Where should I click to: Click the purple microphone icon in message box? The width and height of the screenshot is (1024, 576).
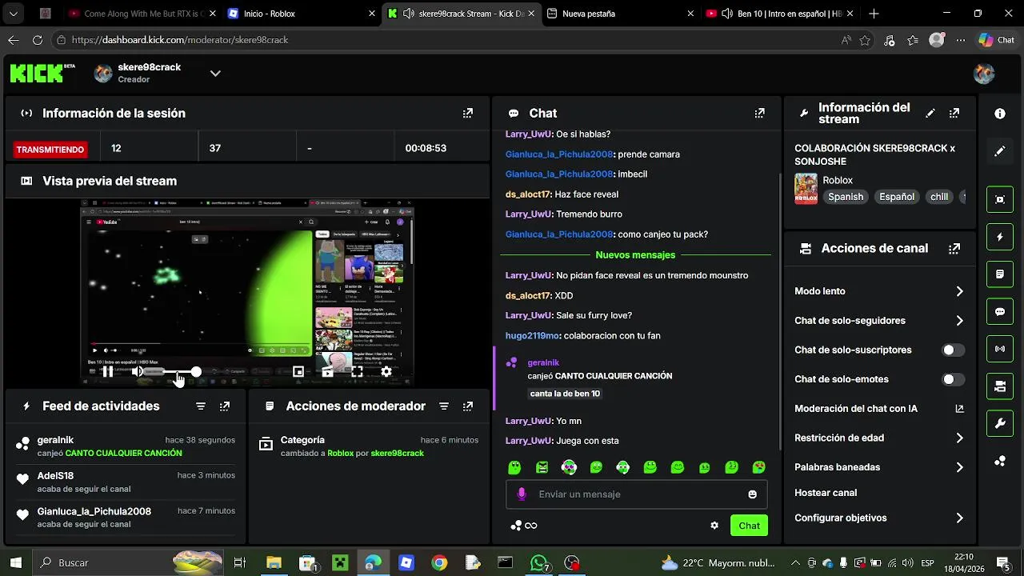522,494
